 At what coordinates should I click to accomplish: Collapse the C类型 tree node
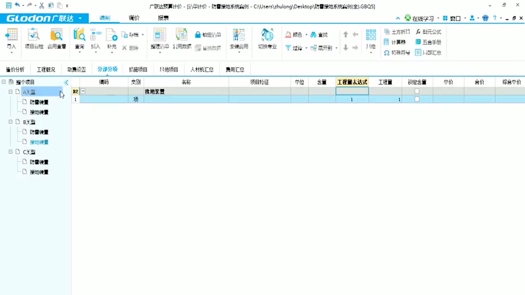[x=10, y=152]
